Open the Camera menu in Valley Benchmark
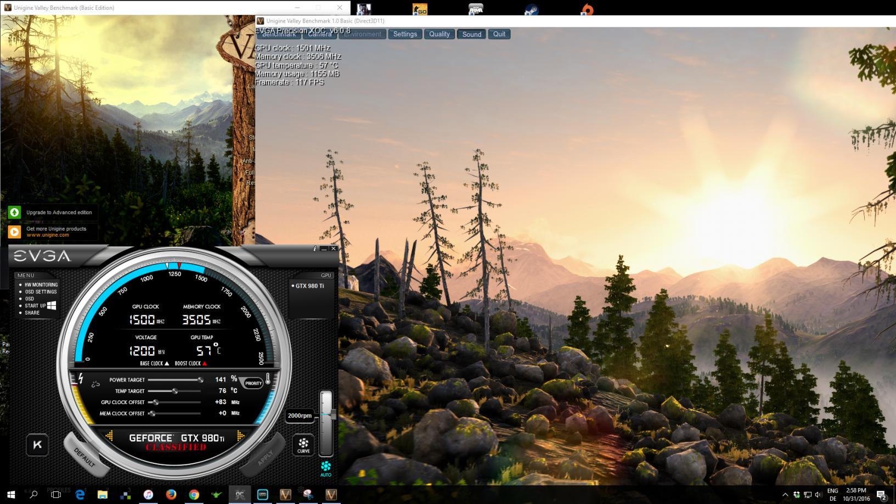This screenshot has height=504, width=896. pyautogui.click(x=320, y=34)
